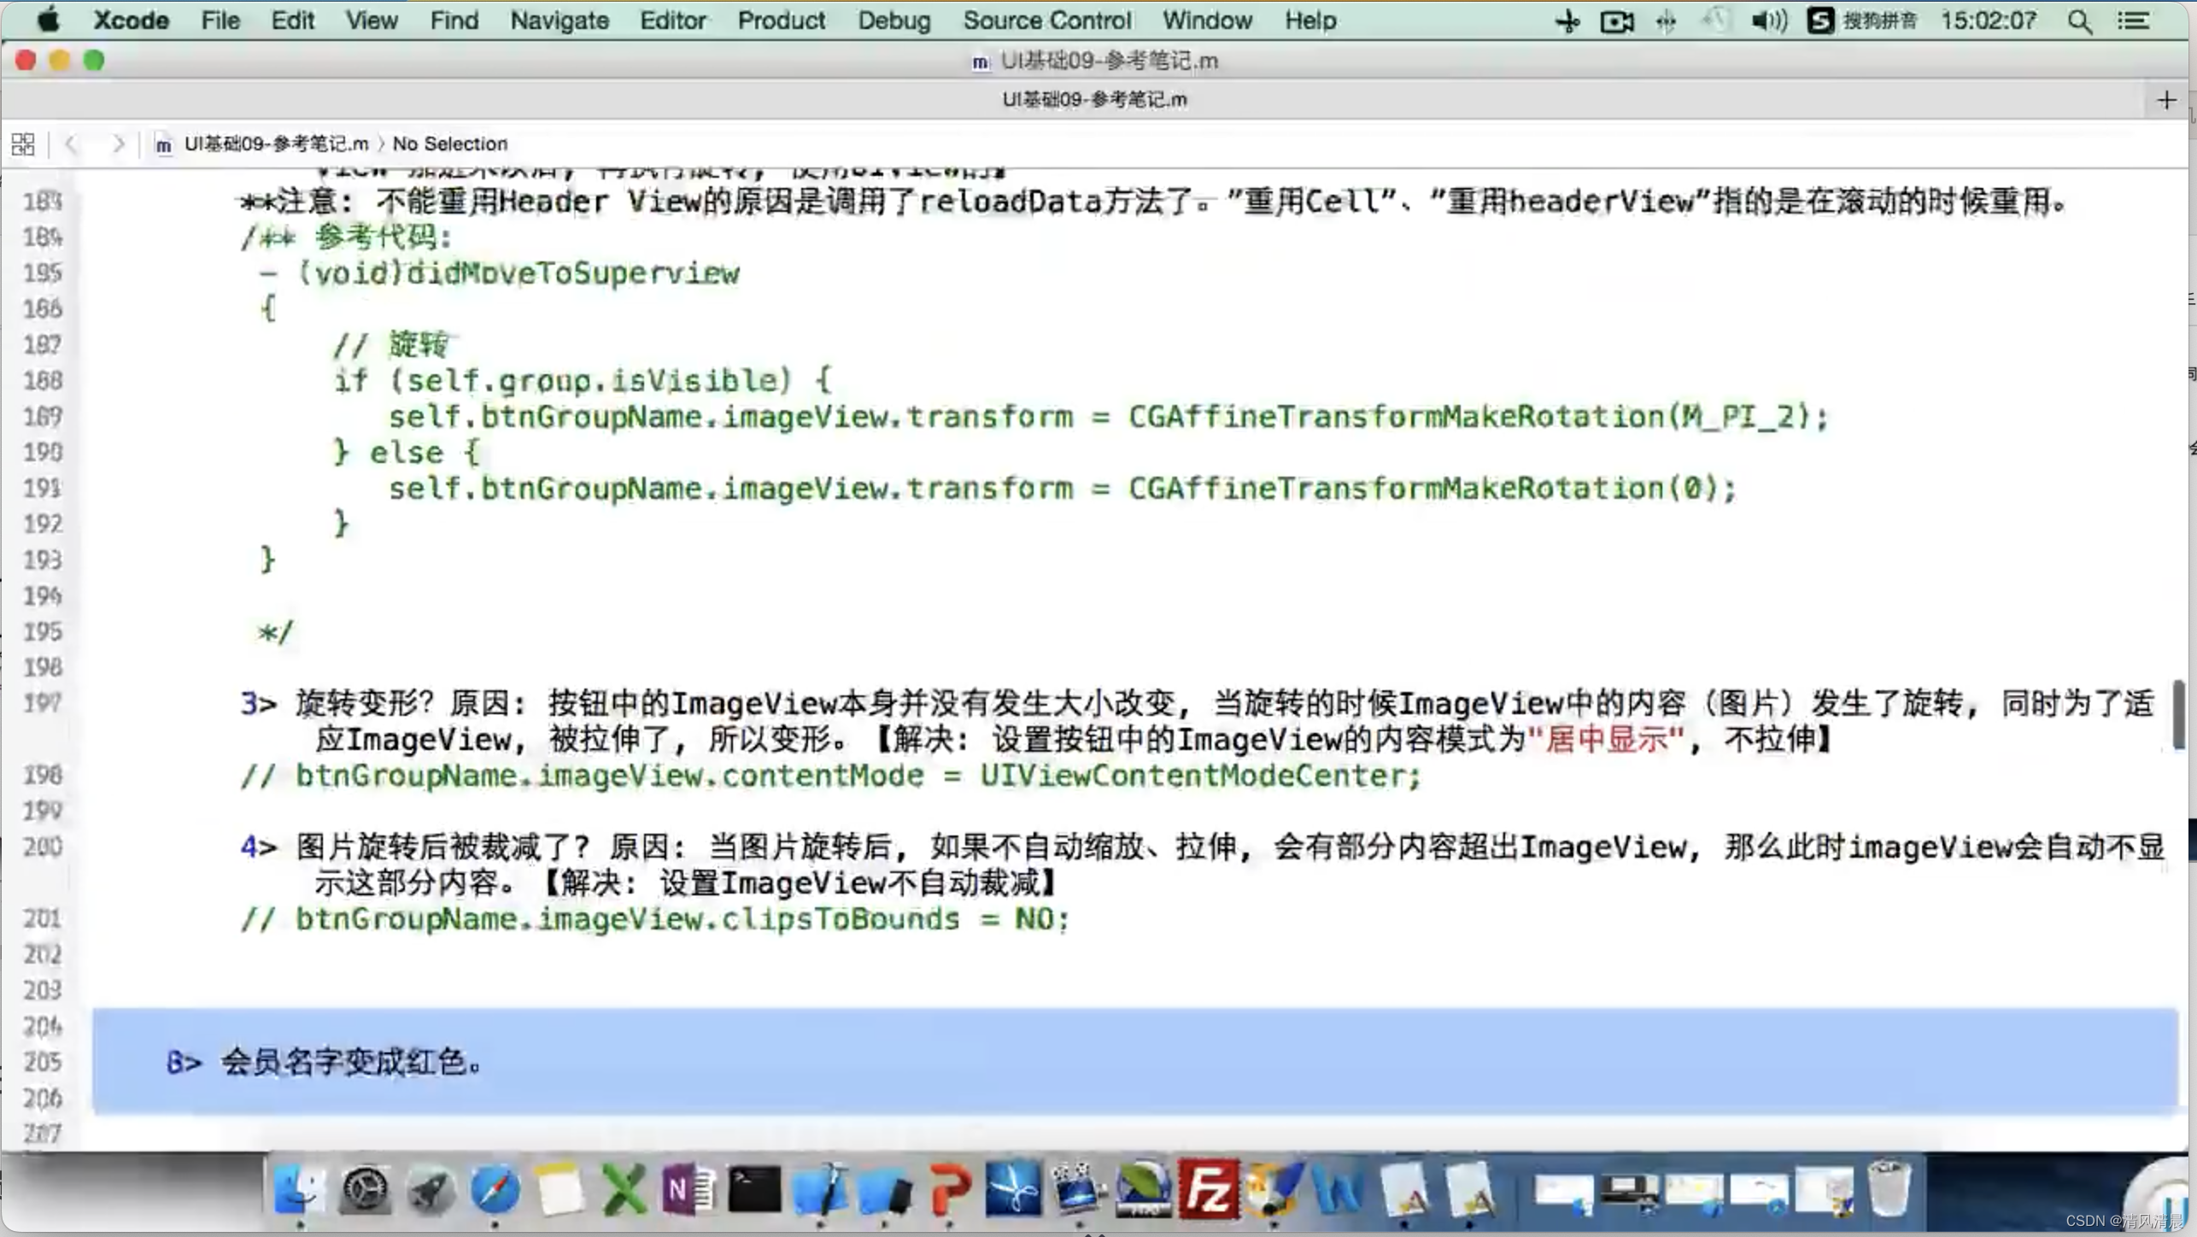Select the UI基础09-参考笔记.m tab
This screenshot has height=1237, width=2197.
[x=1094, y=100]
